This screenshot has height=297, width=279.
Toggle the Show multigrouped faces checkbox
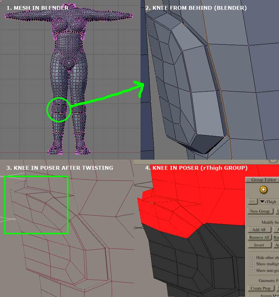click(251, 264)
